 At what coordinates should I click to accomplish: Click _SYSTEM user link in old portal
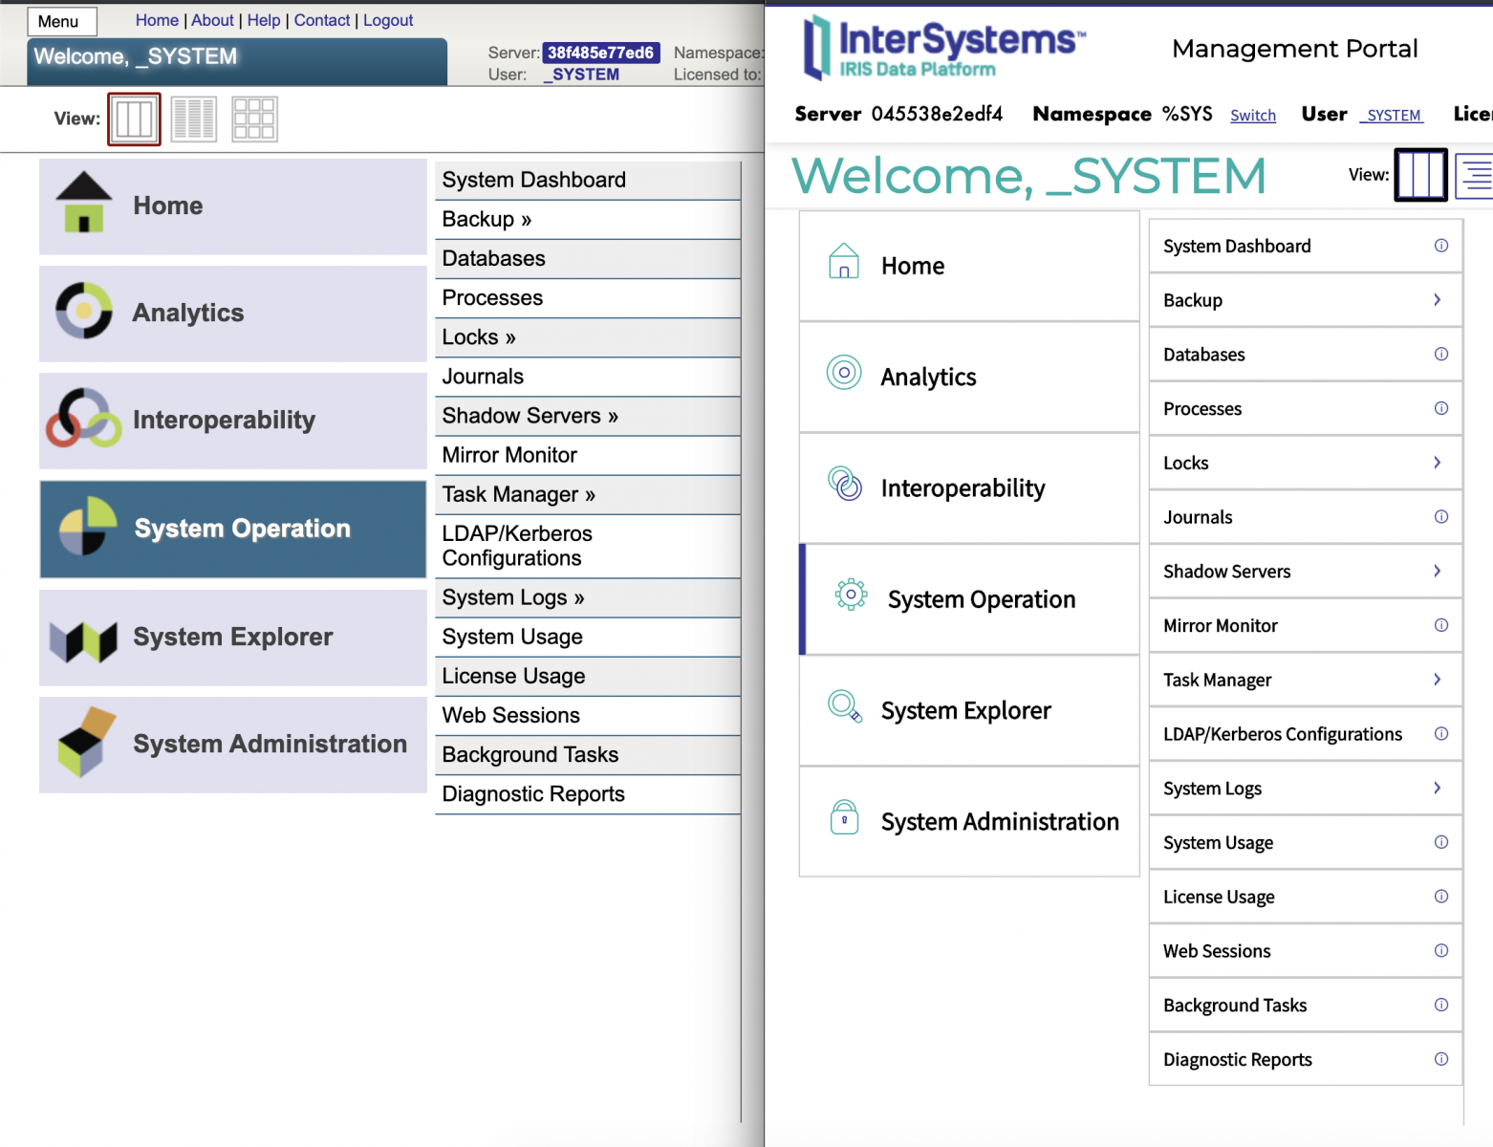581,75
